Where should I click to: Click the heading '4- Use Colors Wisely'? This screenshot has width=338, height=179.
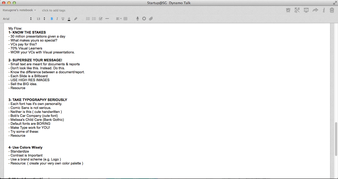click(x=25, y=148)
